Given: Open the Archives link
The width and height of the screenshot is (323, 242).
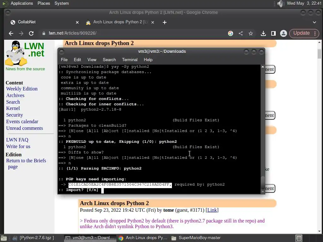Looking at the screenshot, I should click(x=15, y=95).
